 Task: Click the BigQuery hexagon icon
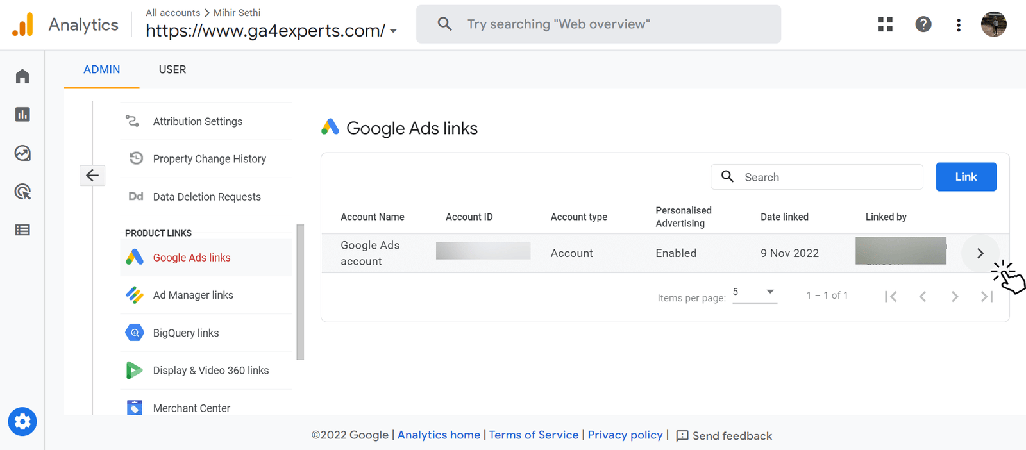135,333
